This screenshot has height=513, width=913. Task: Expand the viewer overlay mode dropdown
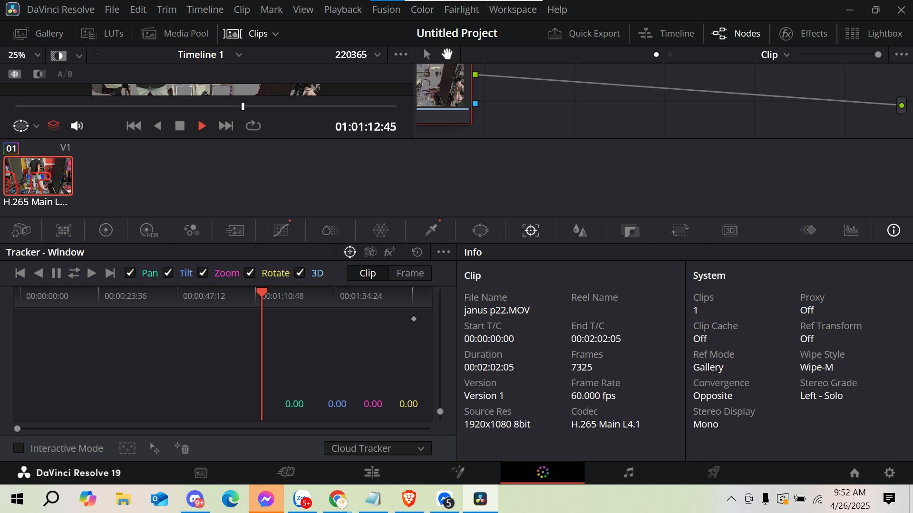[36, 126]
